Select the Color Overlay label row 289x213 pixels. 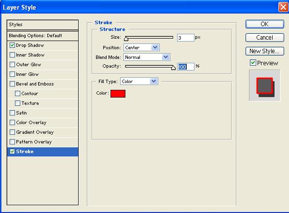click(x=31, y=123)
